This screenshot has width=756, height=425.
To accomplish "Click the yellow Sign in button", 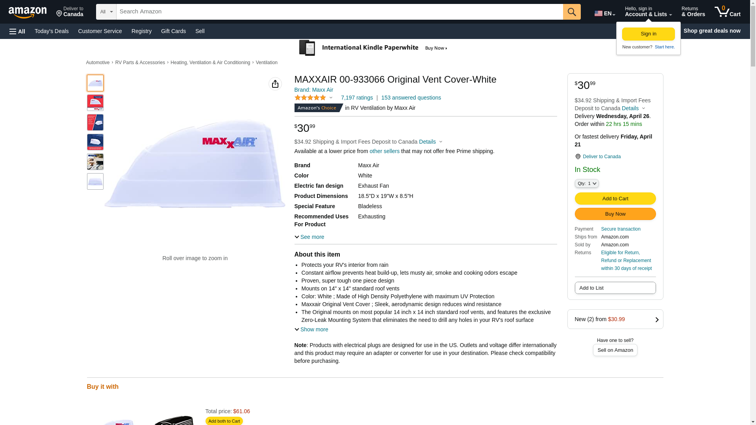I will click(648, 34).
